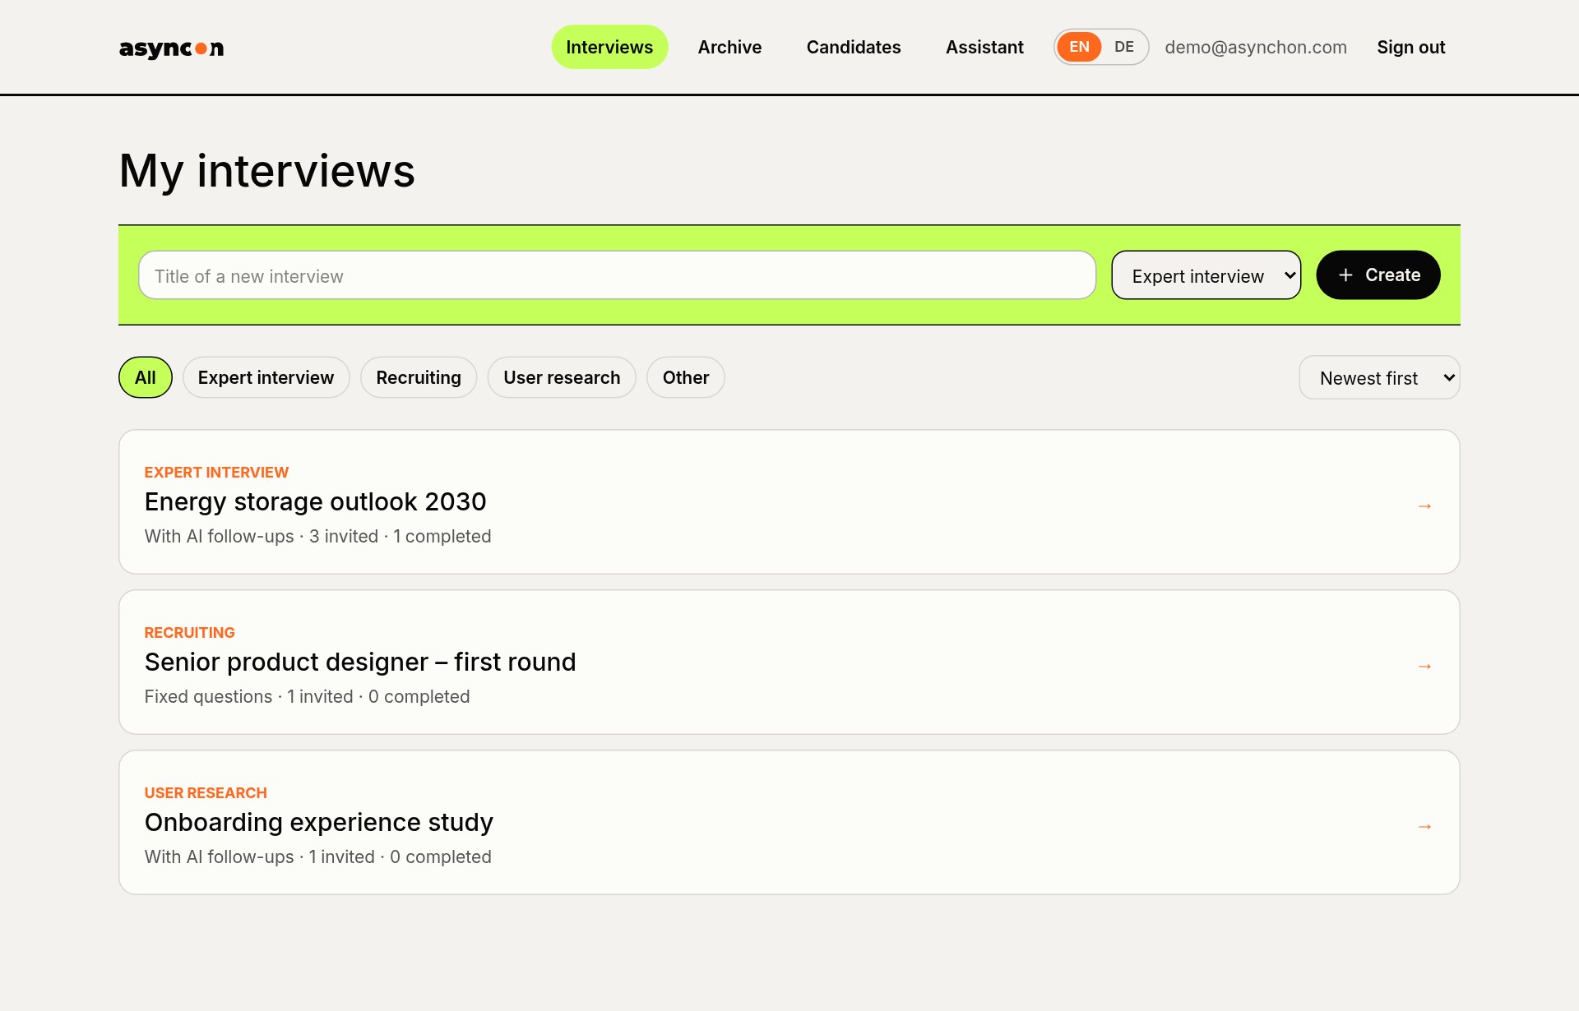The width and height of the screenshot is (1579, 1011).
Task: Open arrow icon for Energy storage outlook 2030
Action: pos(1424,506)
